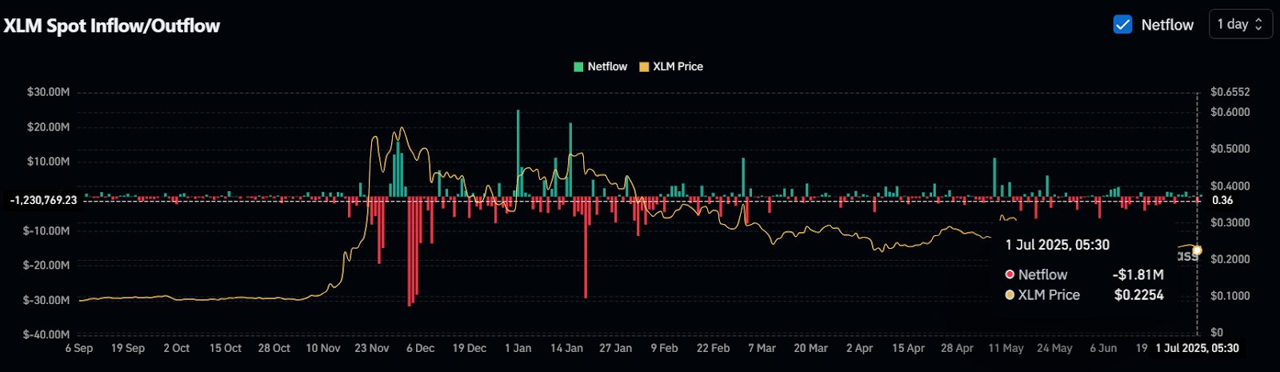The height and width of the screenshot is (372, 1280).
Task: Toggle XLM Price series in legend
Action: coord(670,66)
